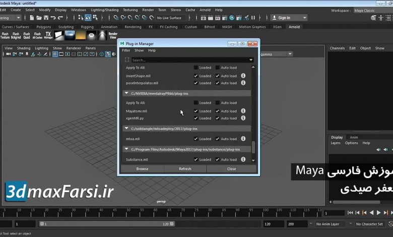Open the Filter menu in Plug-in Manager

[126, 50]
